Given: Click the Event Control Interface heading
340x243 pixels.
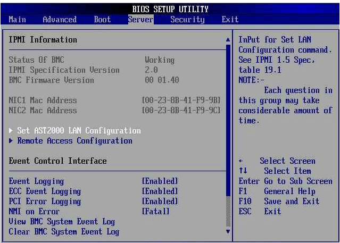Looking at the screenshot, I should pyautogui.click(x=57, y=161).
